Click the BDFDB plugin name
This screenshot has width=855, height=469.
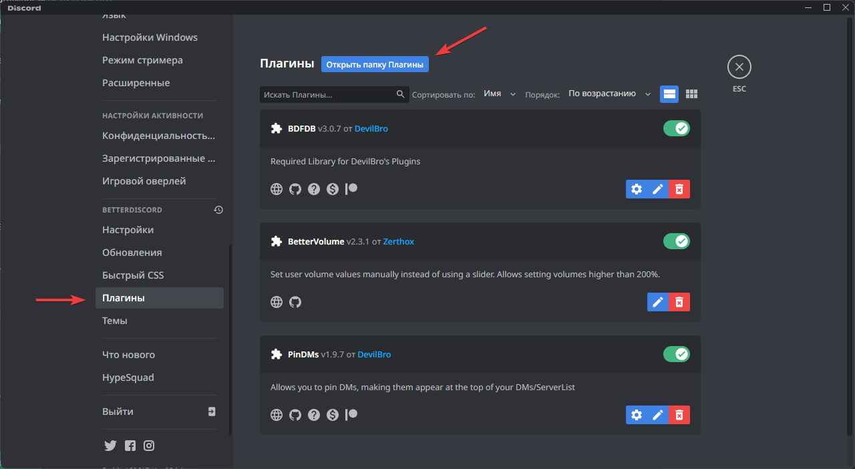301,128
